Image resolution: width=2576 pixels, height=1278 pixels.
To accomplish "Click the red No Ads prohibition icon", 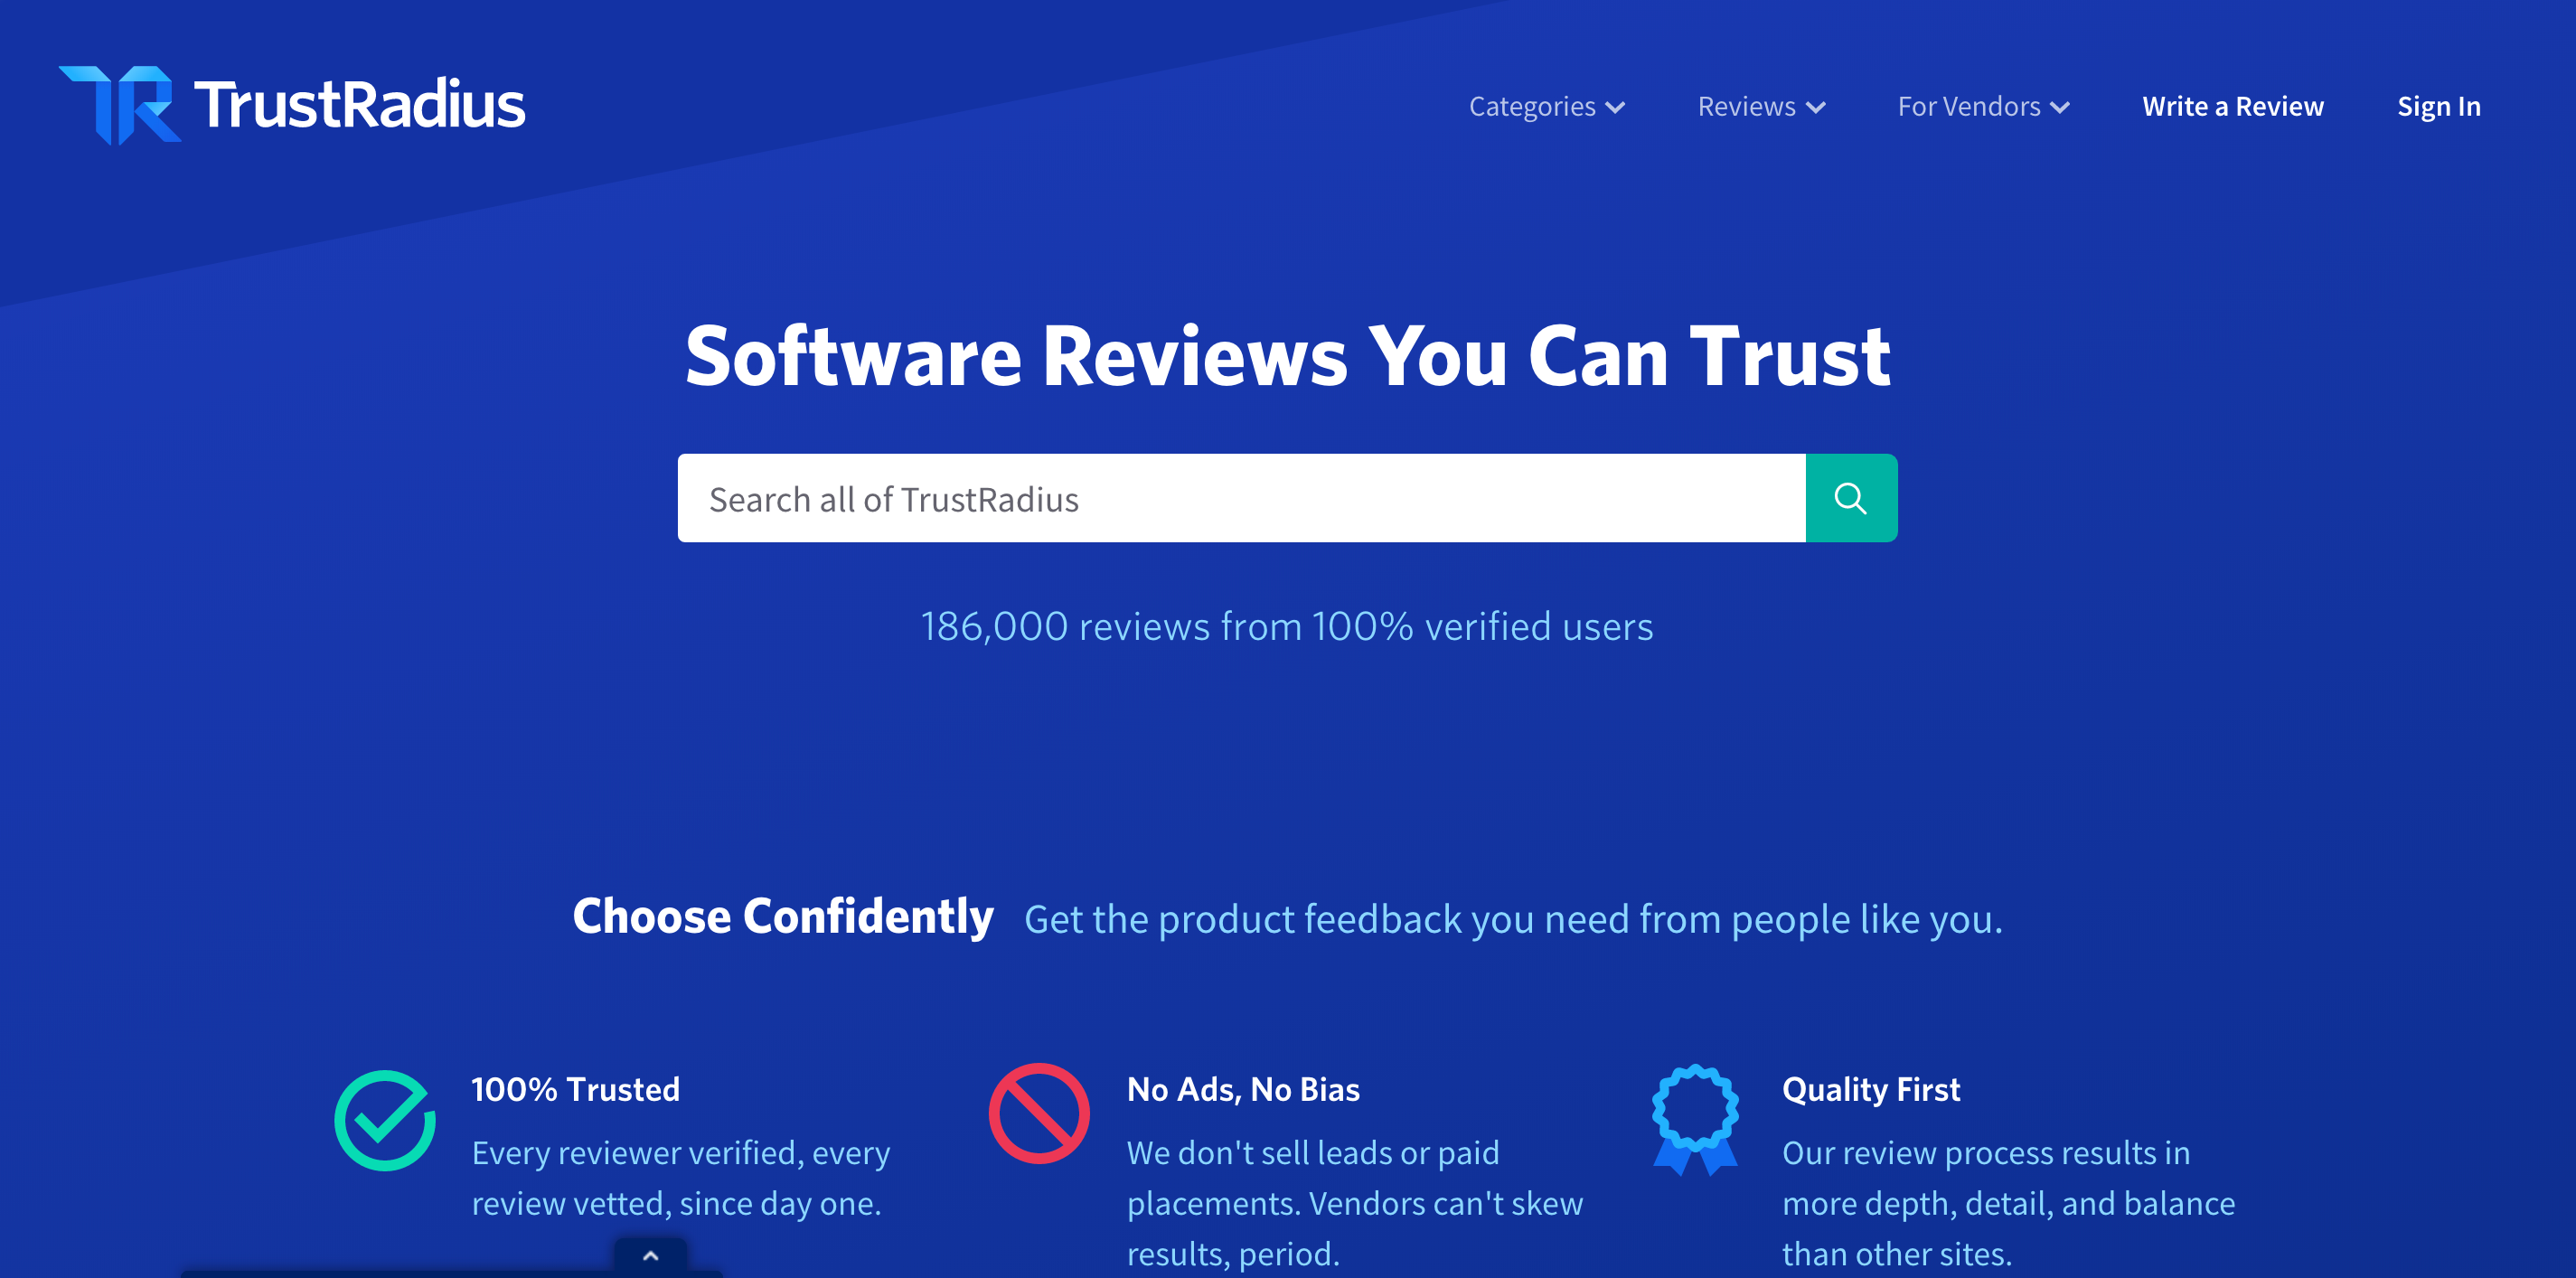I will click(1039, 1113).
